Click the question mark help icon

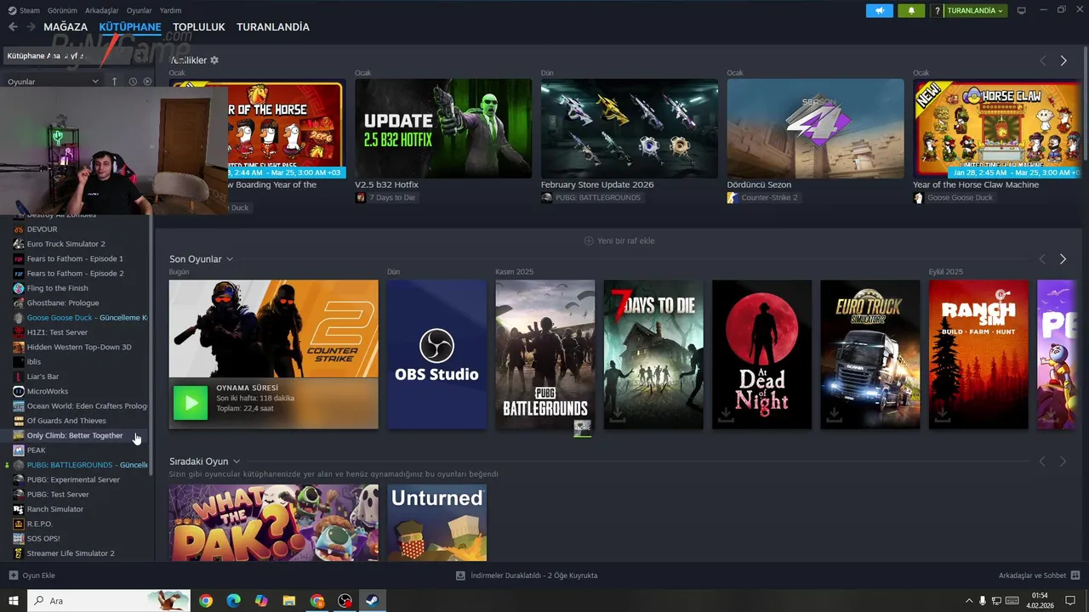pos(938,10)
